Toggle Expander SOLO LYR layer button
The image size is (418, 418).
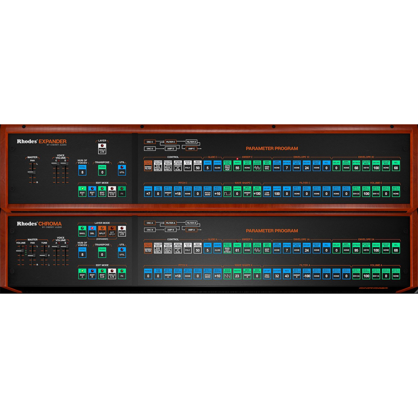click(102, 149)
